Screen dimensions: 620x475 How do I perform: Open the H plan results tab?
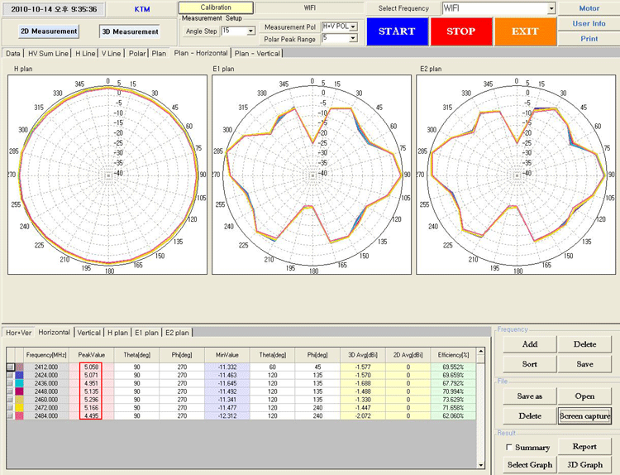pos(118,333)
